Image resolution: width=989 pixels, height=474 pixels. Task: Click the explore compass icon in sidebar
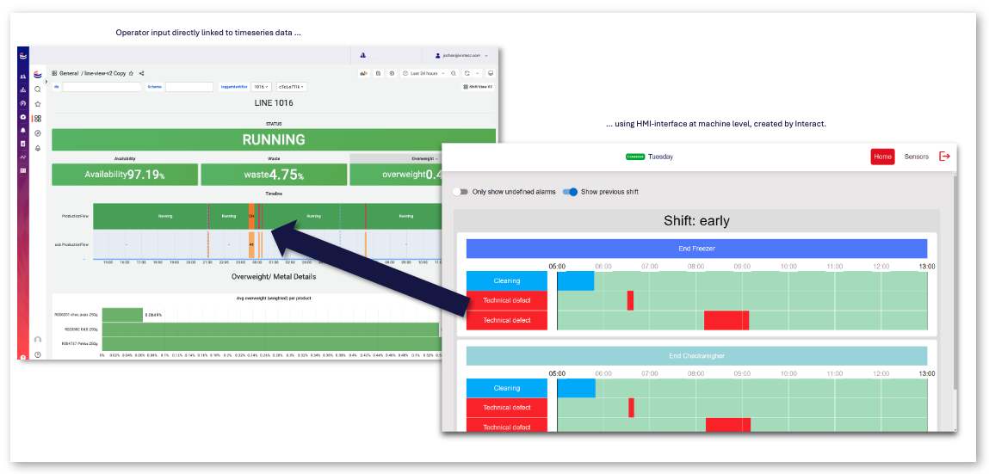[38, 133]
